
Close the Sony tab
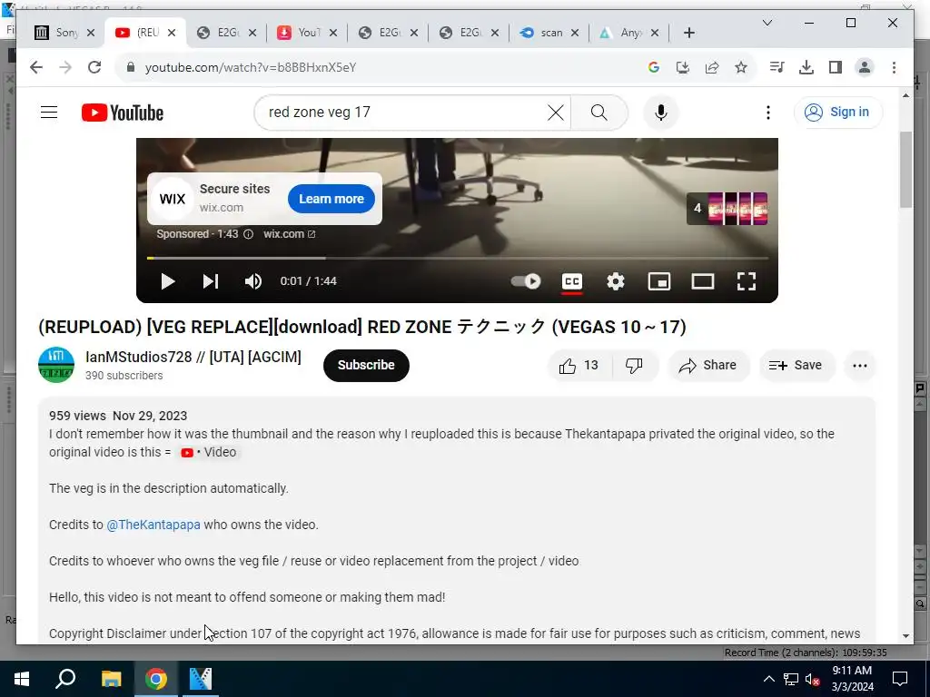pyautogui.click(x=90, y=33)
